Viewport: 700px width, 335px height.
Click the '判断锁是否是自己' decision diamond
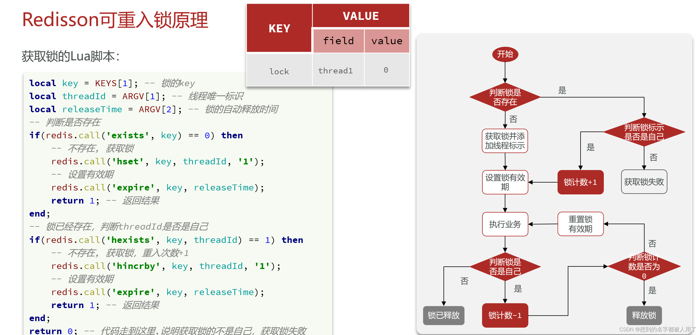click(505, 267)
